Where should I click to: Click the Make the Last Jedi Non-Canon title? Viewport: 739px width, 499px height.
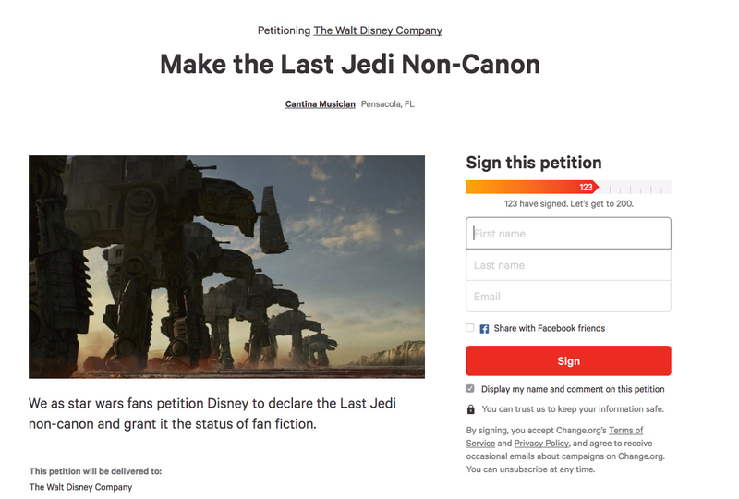click(350, 64)
